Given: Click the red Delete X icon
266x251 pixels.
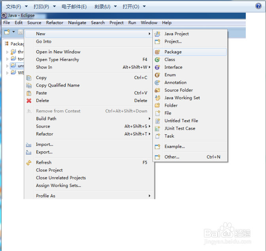Looking at the screenshot, I should (x=29, y=101).
